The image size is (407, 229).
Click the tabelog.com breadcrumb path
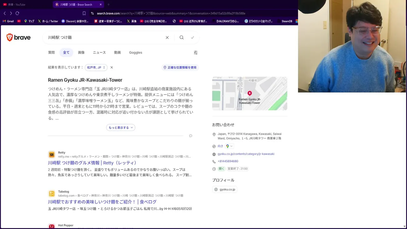click(x=121, y=196)
